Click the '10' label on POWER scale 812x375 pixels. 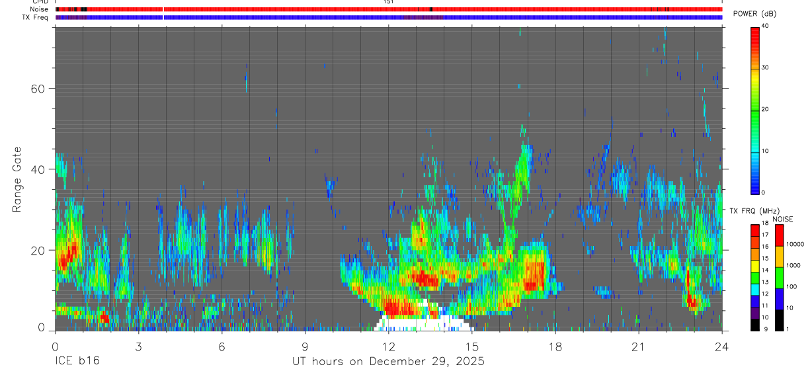[765, 151]
